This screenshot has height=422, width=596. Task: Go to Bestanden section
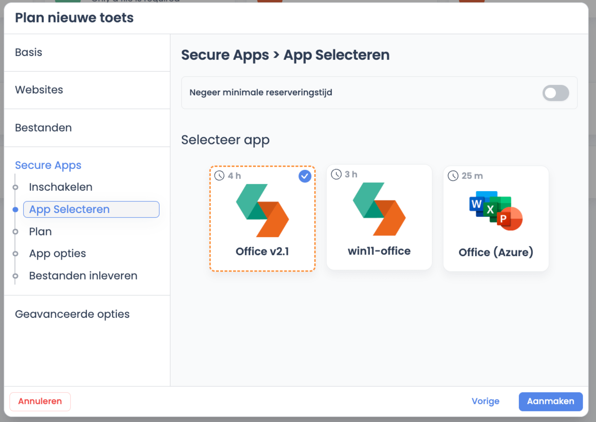[43, 128]
